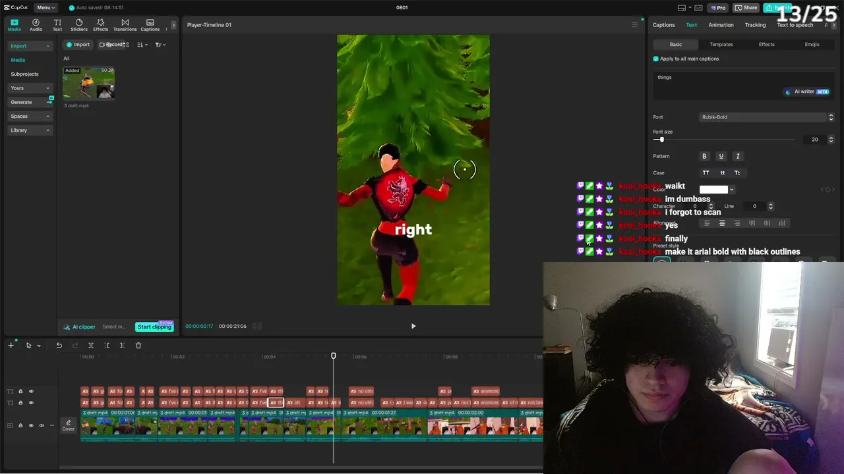Expand the Yours section
Image resolution: width=844 pixels, height=474 pixels.
[30, 88]
